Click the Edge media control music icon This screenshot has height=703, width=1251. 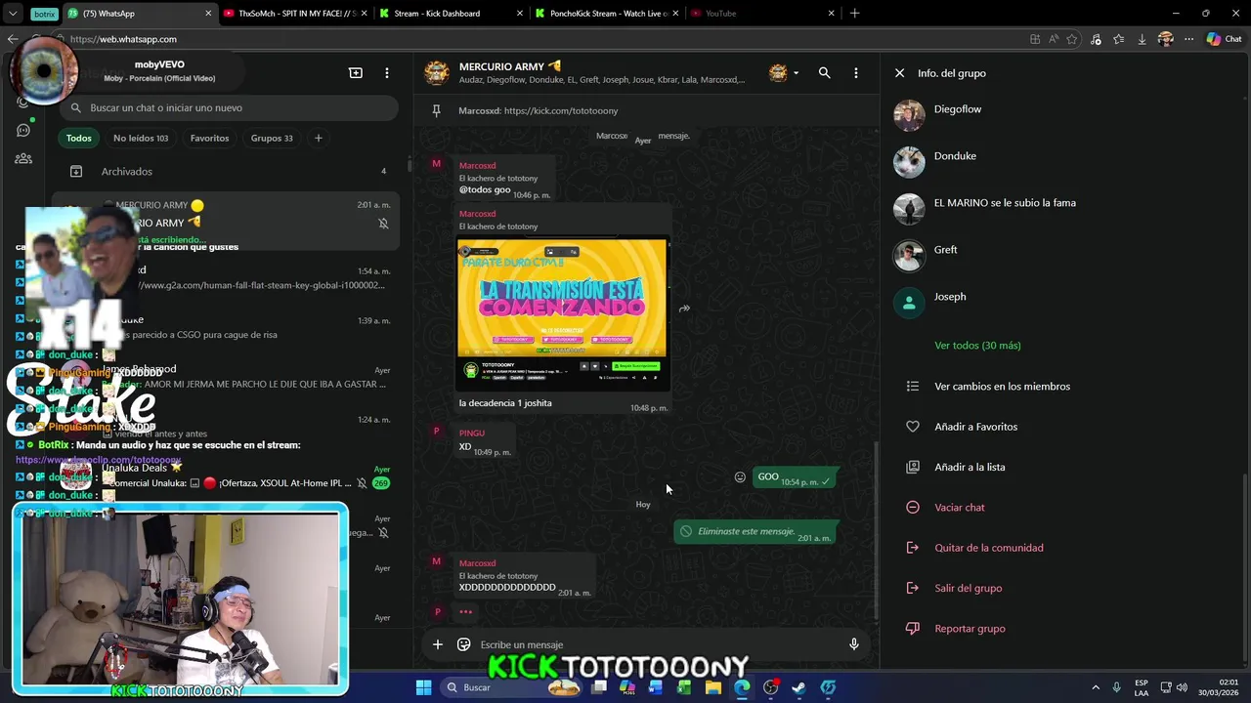point(1096,39)
